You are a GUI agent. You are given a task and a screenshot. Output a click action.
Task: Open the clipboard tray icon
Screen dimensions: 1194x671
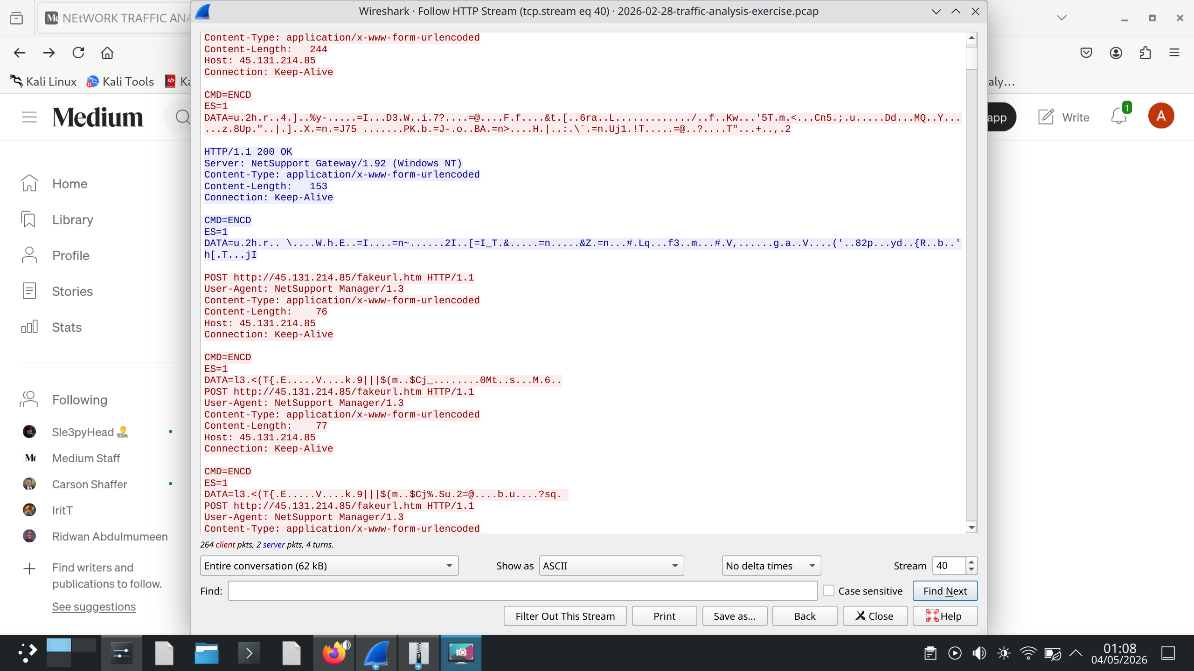pyautogui.click(x=930, y=653)
